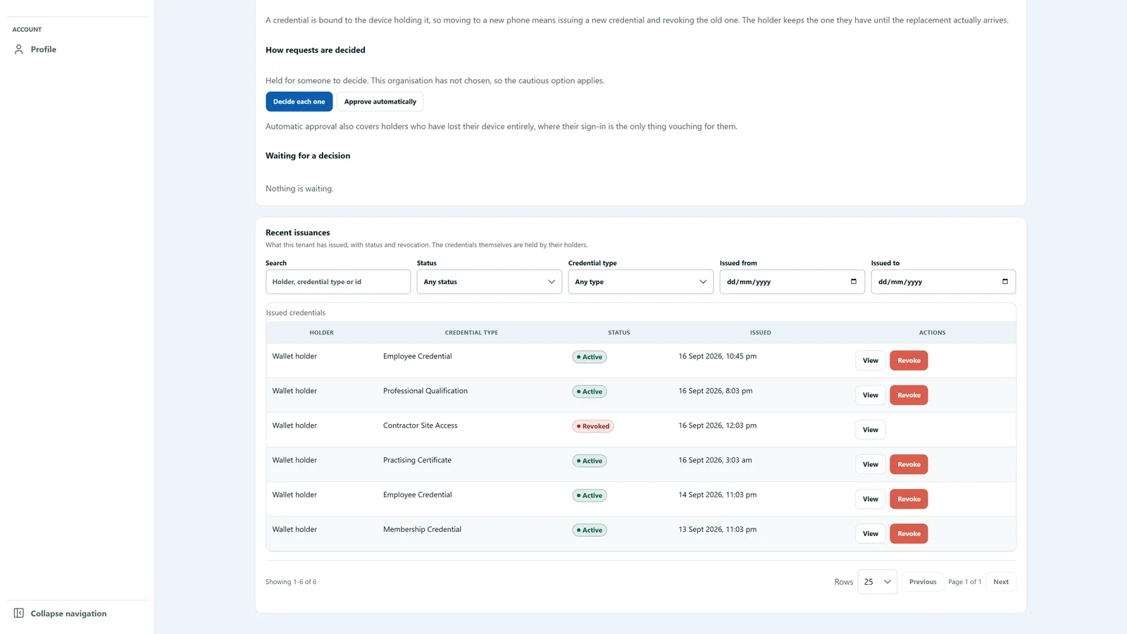Image resolution: width=1127 pixels, height=634 pixels.
Task: Click the Collapse navigation panel icon
Action: [x=19, y=614]
